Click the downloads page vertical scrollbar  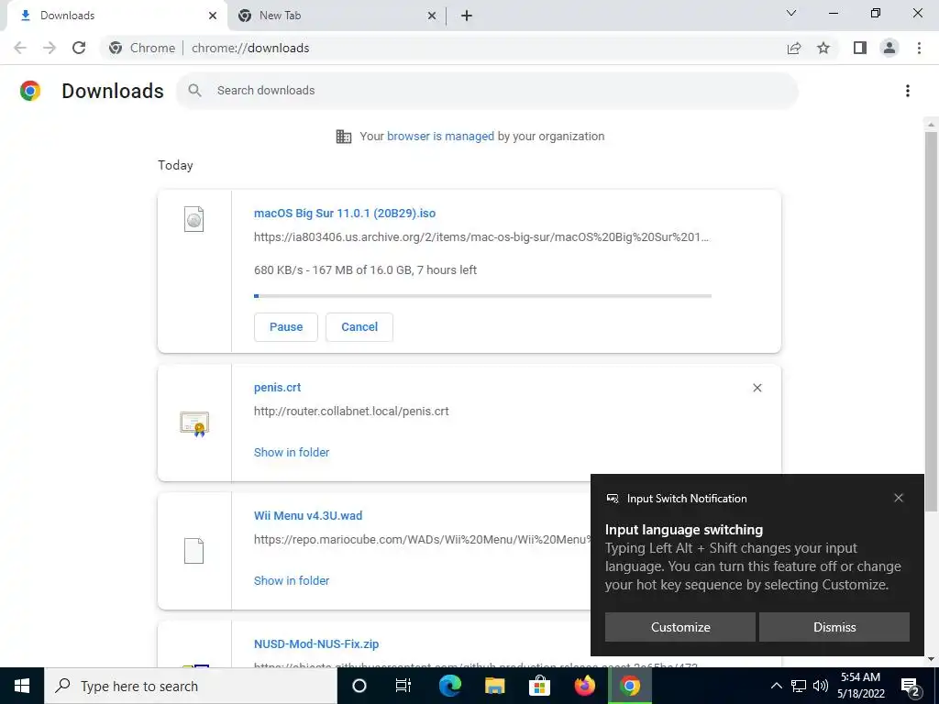[x=931, y=321]
